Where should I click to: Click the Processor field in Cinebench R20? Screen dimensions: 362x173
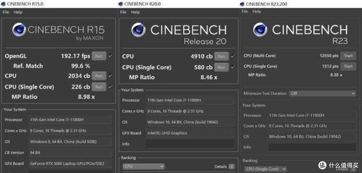point(190,100)
